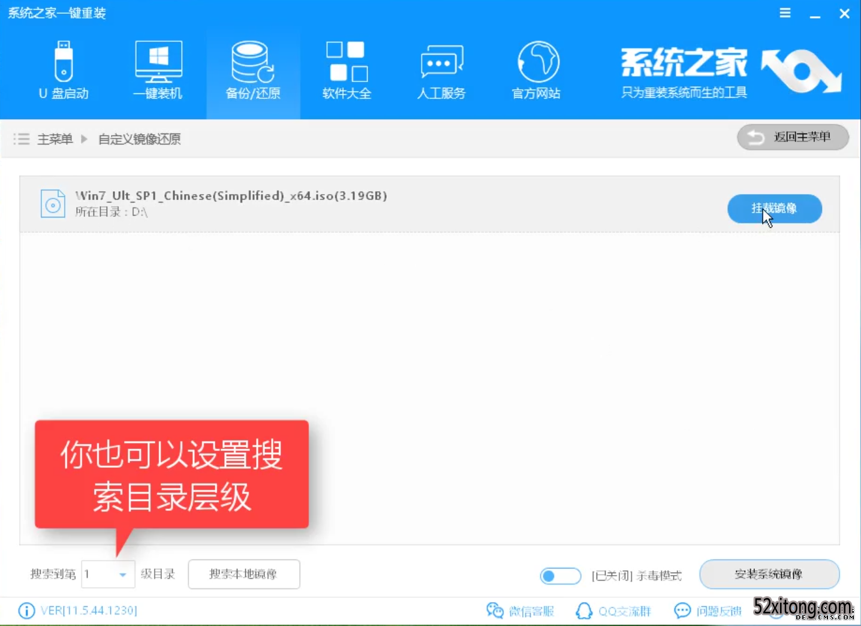The width and height of the screenshot is (861, 626).
Task: Go to 主菜单 in breadcrumb
Action: (x=55, y=139)
